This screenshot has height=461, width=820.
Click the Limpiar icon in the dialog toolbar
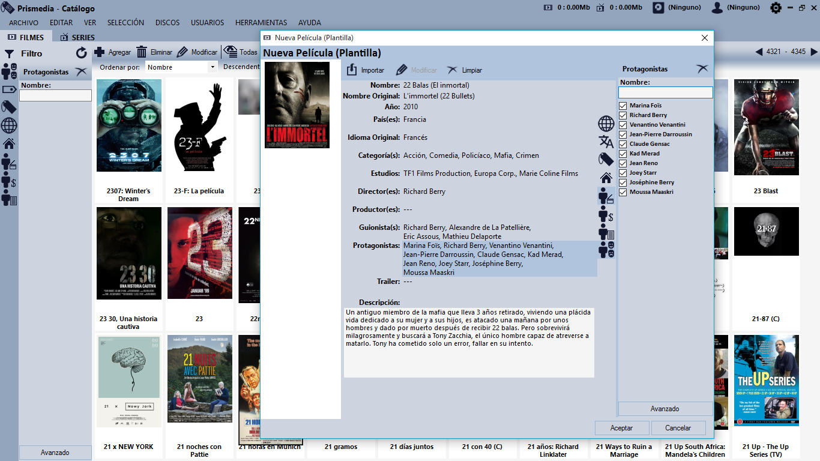tap(452, 70)
